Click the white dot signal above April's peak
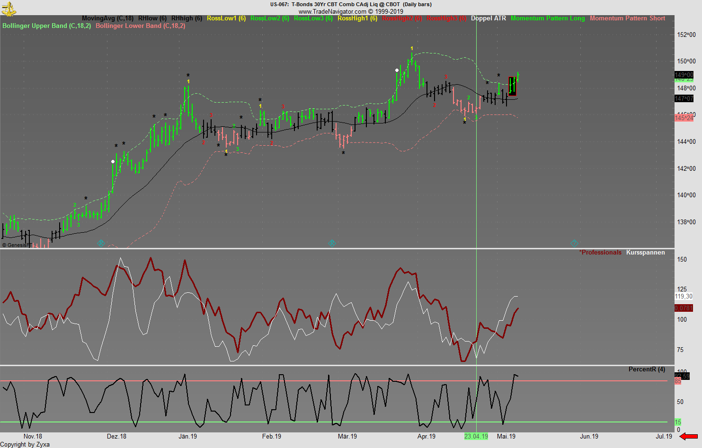This screenshot has width=702, height=448. click(397, 70)
